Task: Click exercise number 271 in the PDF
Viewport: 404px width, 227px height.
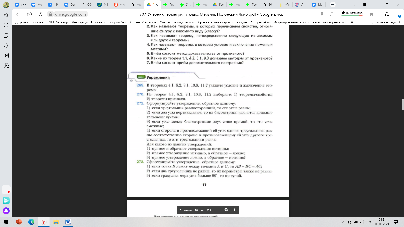Action: pos(140,103)
